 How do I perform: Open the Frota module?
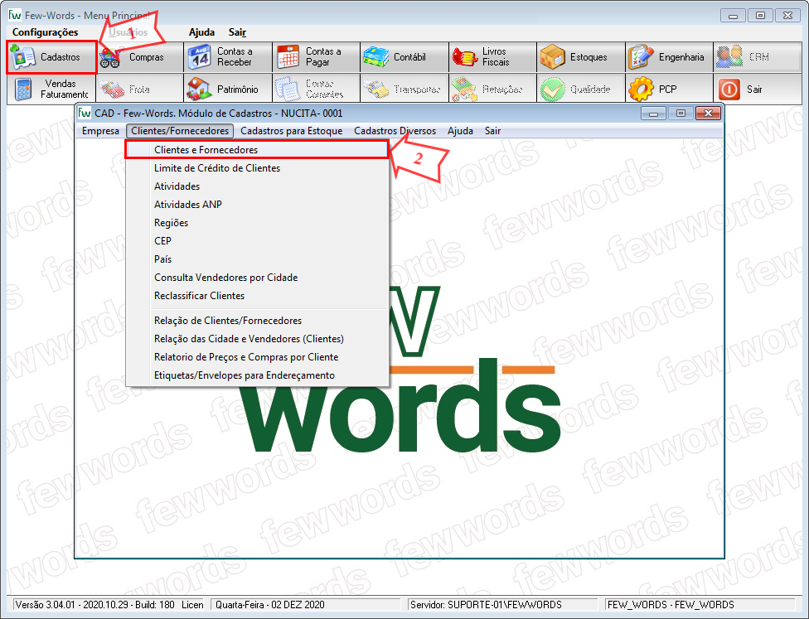coord(139,89)
